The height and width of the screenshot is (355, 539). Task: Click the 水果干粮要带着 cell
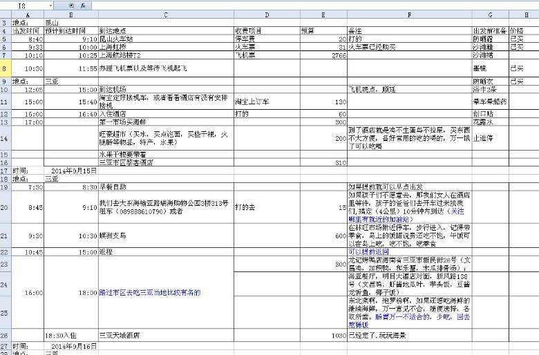(166, 155)
